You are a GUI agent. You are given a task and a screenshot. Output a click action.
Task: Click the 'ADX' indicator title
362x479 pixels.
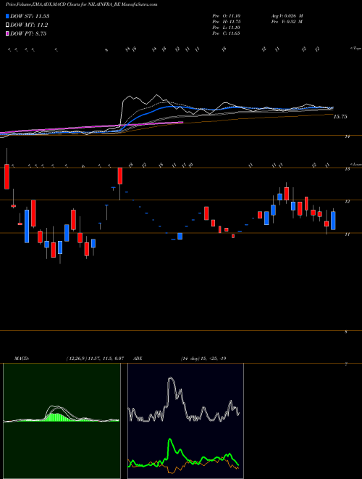coord(138,359)
